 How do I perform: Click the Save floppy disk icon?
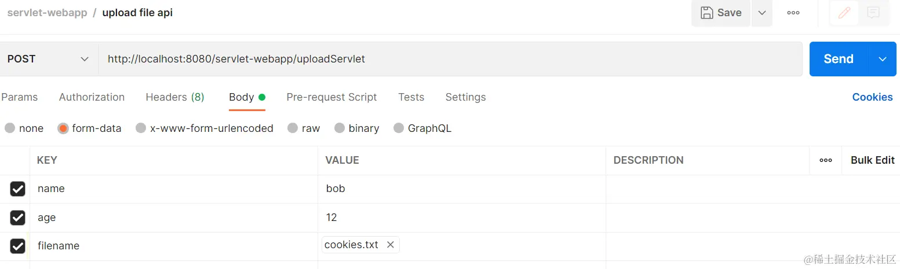pos(706,13)
